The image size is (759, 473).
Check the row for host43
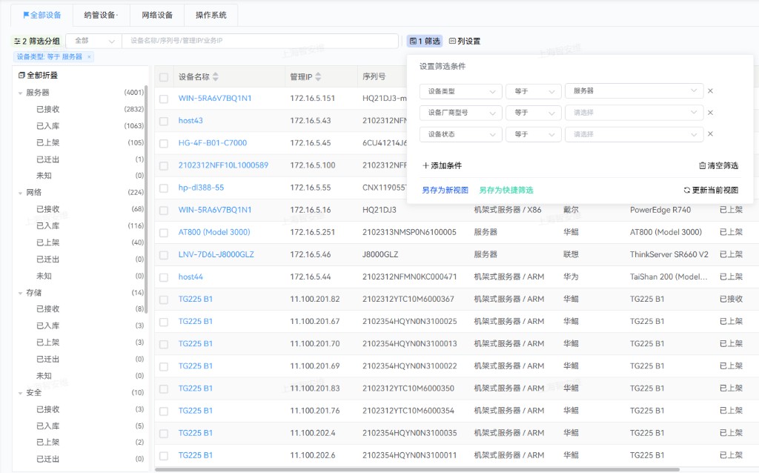pos(164,121)
